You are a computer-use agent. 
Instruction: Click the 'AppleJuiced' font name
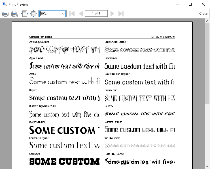point(36,58)
